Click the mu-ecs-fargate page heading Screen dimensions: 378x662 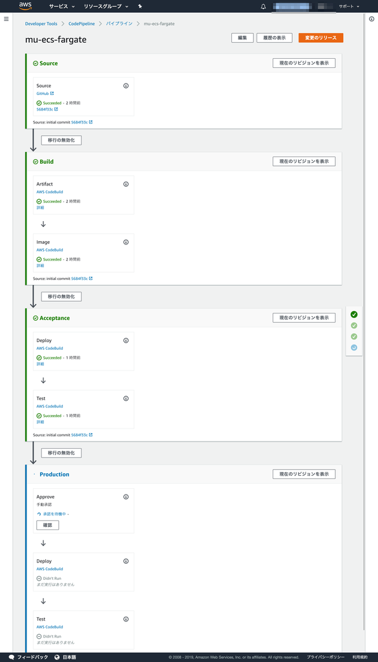click(56, 39)
